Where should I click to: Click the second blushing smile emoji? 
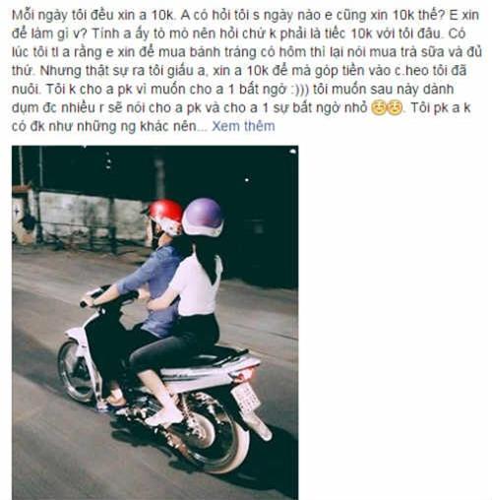click(395, 108)
